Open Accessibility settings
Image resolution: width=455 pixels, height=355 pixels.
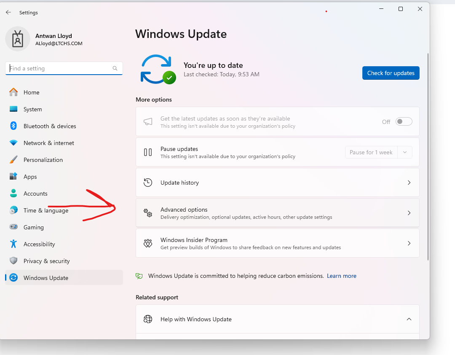click(64, 244)
